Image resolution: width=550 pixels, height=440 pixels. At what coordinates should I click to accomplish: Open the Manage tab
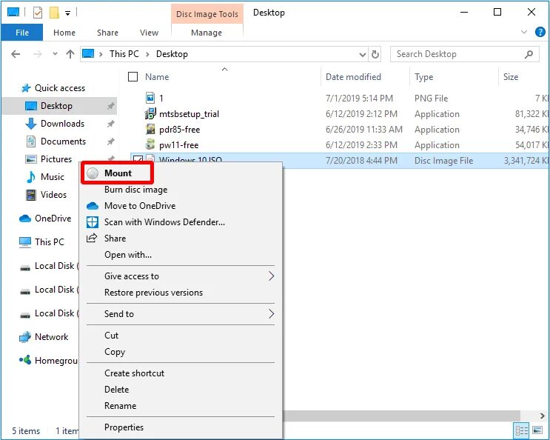(x=207, y=33)
